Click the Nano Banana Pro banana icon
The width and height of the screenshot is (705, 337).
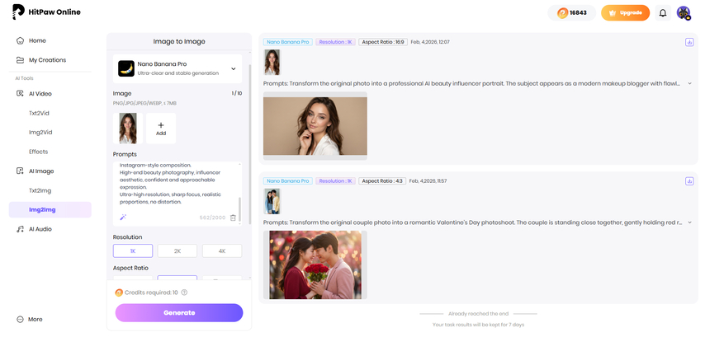(125, 68)
